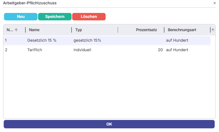Click the up arrow icon right of Berechnungsart
This screenshot has height=132, width=219.
coord(213,30)
